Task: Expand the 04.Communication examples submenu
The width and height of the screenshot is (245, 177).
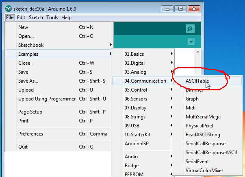Action: click(142, 81)
